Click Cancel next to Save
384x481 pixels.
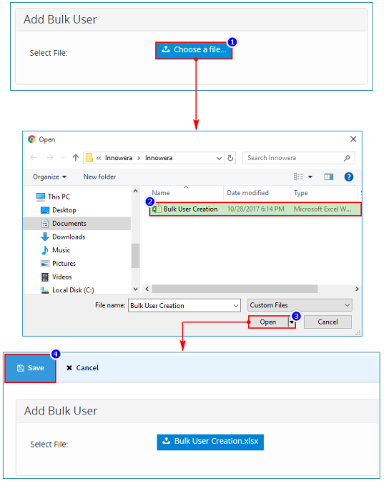pyautogui.click(x=82, y=368)
